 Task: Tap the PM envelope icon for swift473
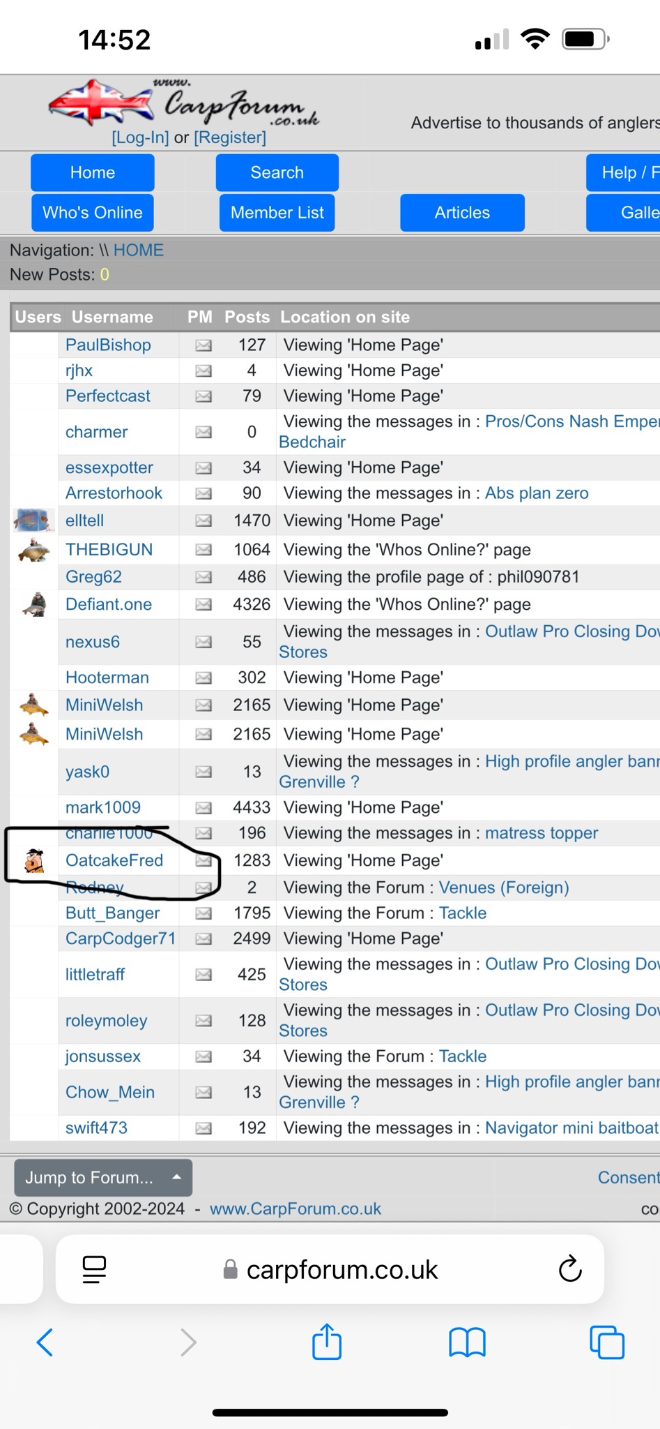coord(203,1128)
